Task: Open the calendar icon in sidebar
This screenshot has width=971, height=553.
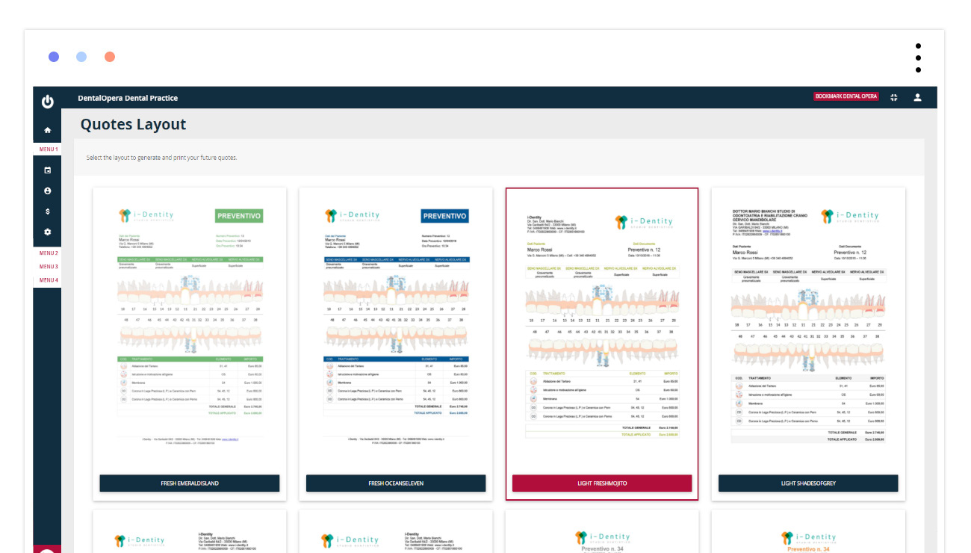Action: 48,170
